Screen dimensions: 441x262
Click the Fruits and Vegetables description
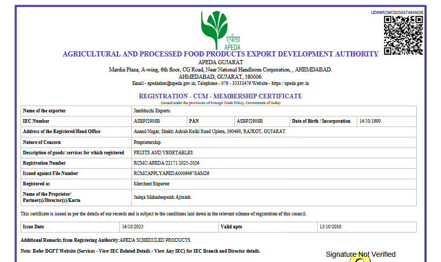163,153
